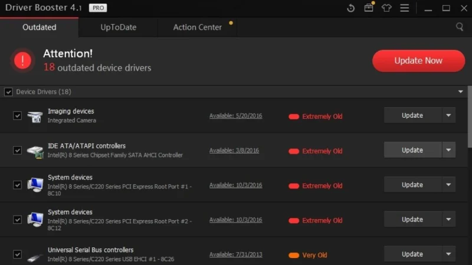
Task: Open the skin shirt icon
Action: pos(386,8)
